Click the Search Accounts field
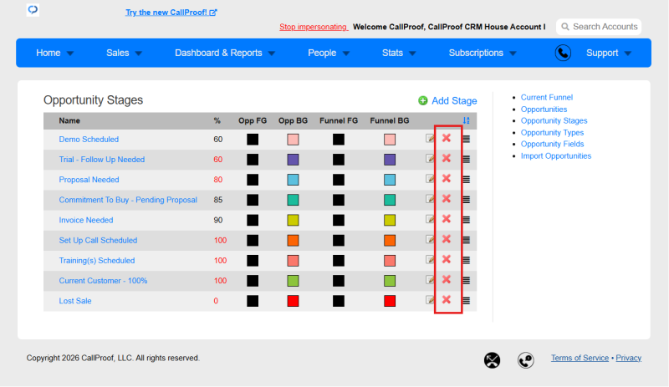 coord(599,27)
